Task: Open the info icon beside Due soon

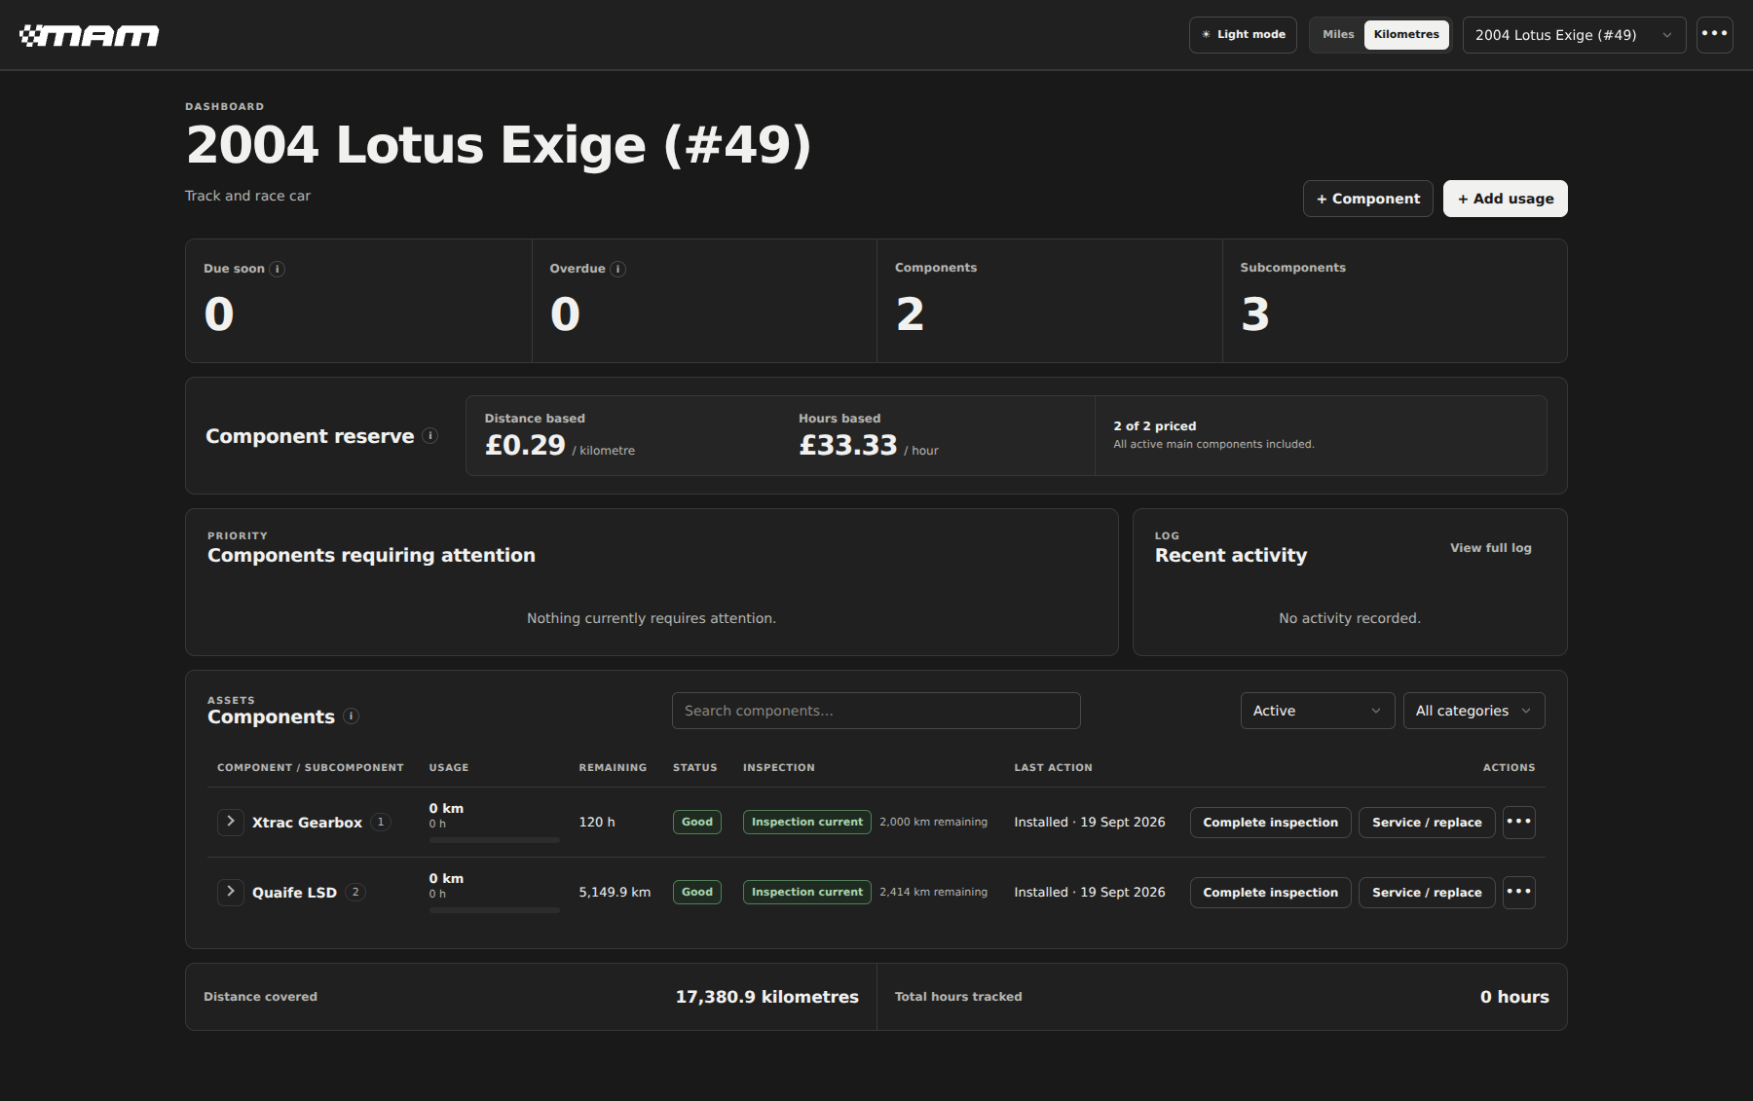Action: (278, 270)
